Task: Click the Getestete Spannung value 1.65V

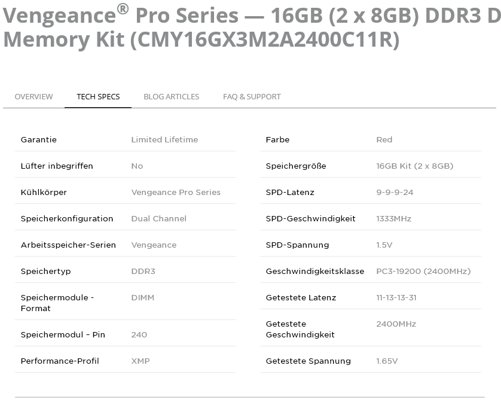Action: tap(387, 361)
